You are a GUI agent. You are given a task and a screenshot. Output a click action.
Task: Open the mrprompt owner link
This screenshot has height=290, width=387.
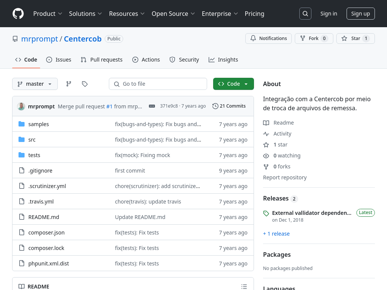click(39, 39)
